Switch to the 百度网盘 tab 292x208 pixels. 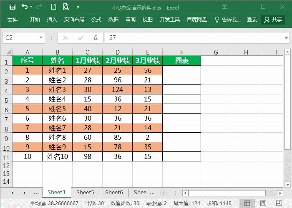pos(197,20)
